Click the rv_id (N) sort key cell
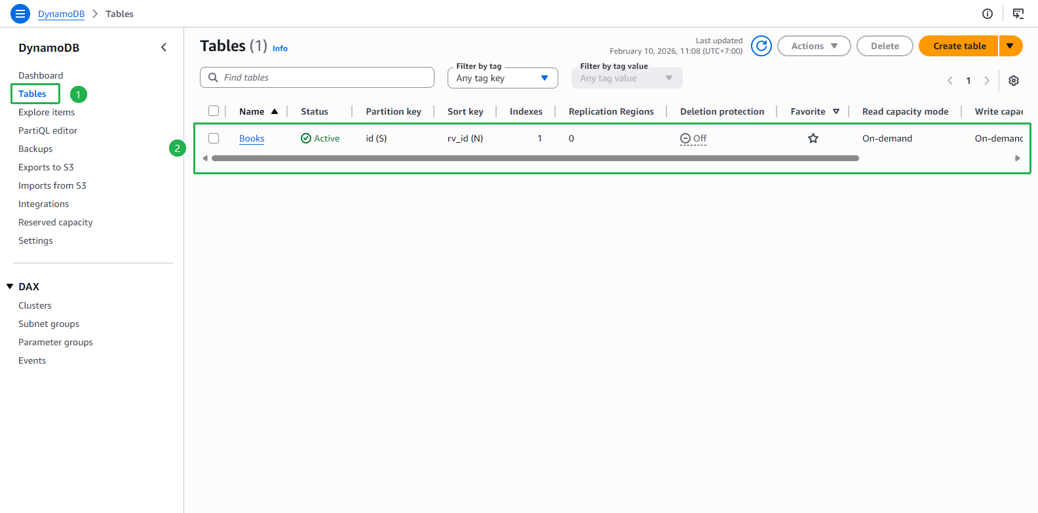Screen dimensions: 1038x513 click(x=465, y=138)
